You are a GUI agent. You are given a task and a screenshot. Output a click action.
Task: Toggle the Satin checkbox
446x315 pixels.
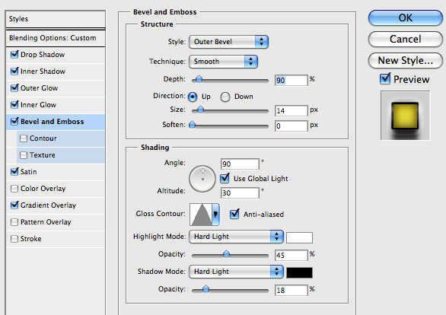click(14, 172)
